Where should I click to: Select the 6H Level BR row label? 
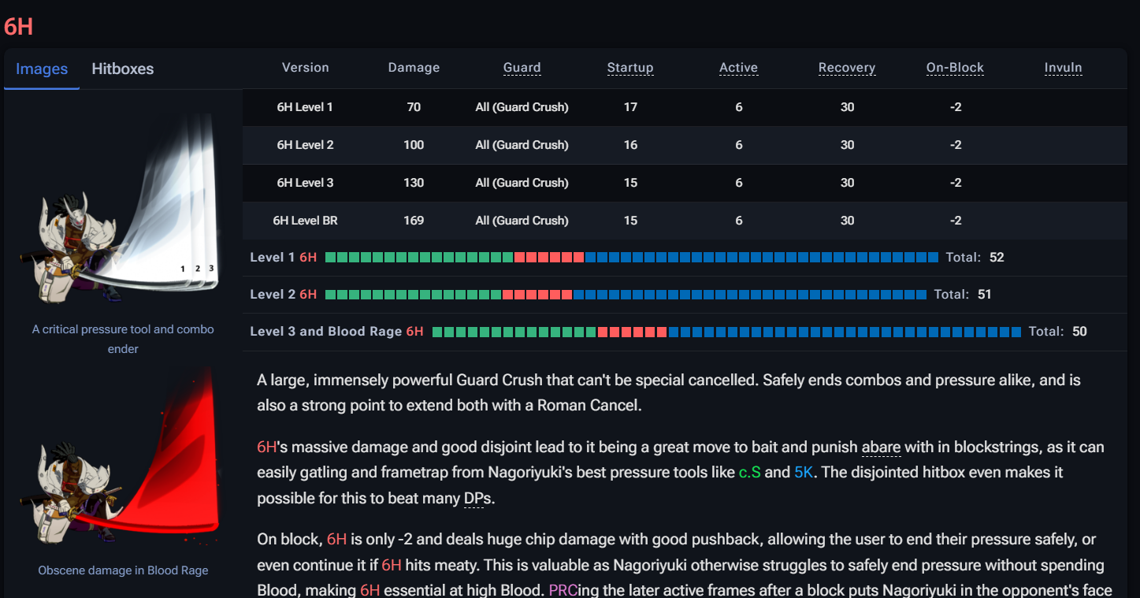305,221
